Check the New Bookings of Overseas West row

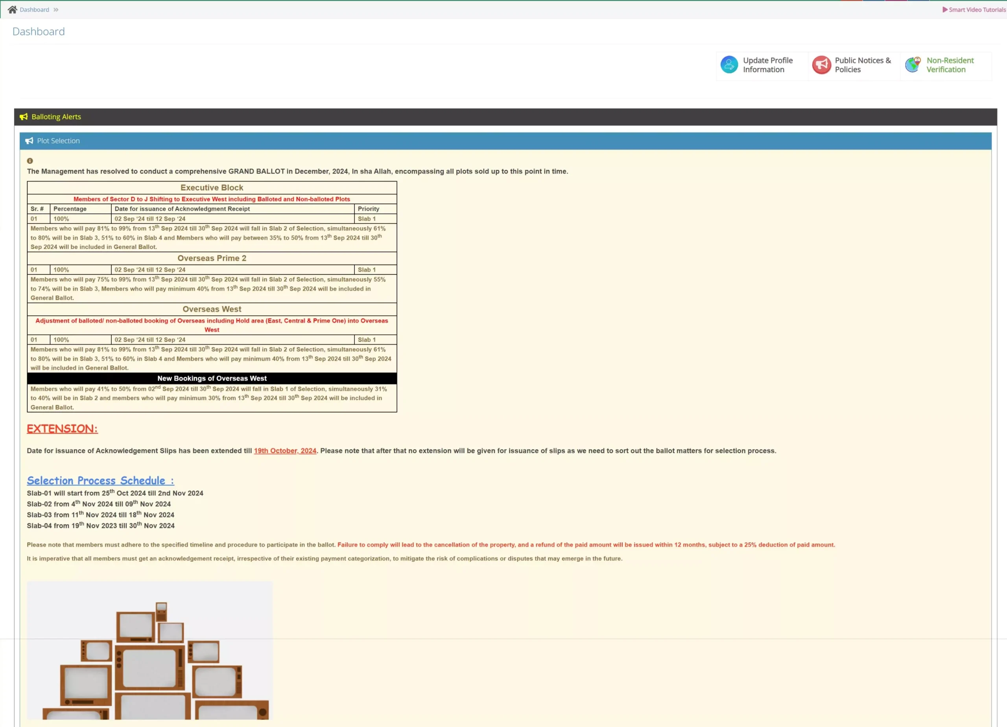point(212,378)
